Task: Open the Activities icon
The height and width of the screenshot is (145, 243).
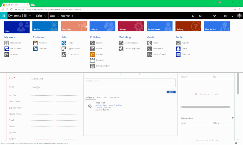Action: pyautogui.click(x=7, y=54)
